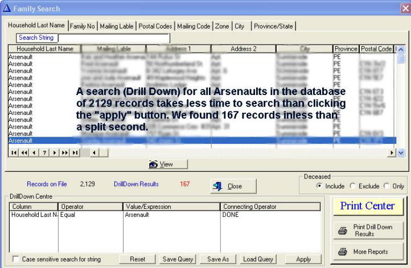The width and height of the screenshot is (411, 268).
Task: Close the Family Search dialog via Close button
Action: [x=233, y=186]
